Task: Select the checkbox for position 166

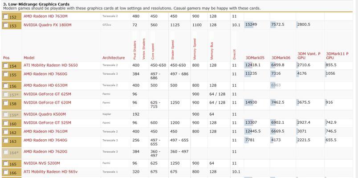Action: click(x=6, y=172)
